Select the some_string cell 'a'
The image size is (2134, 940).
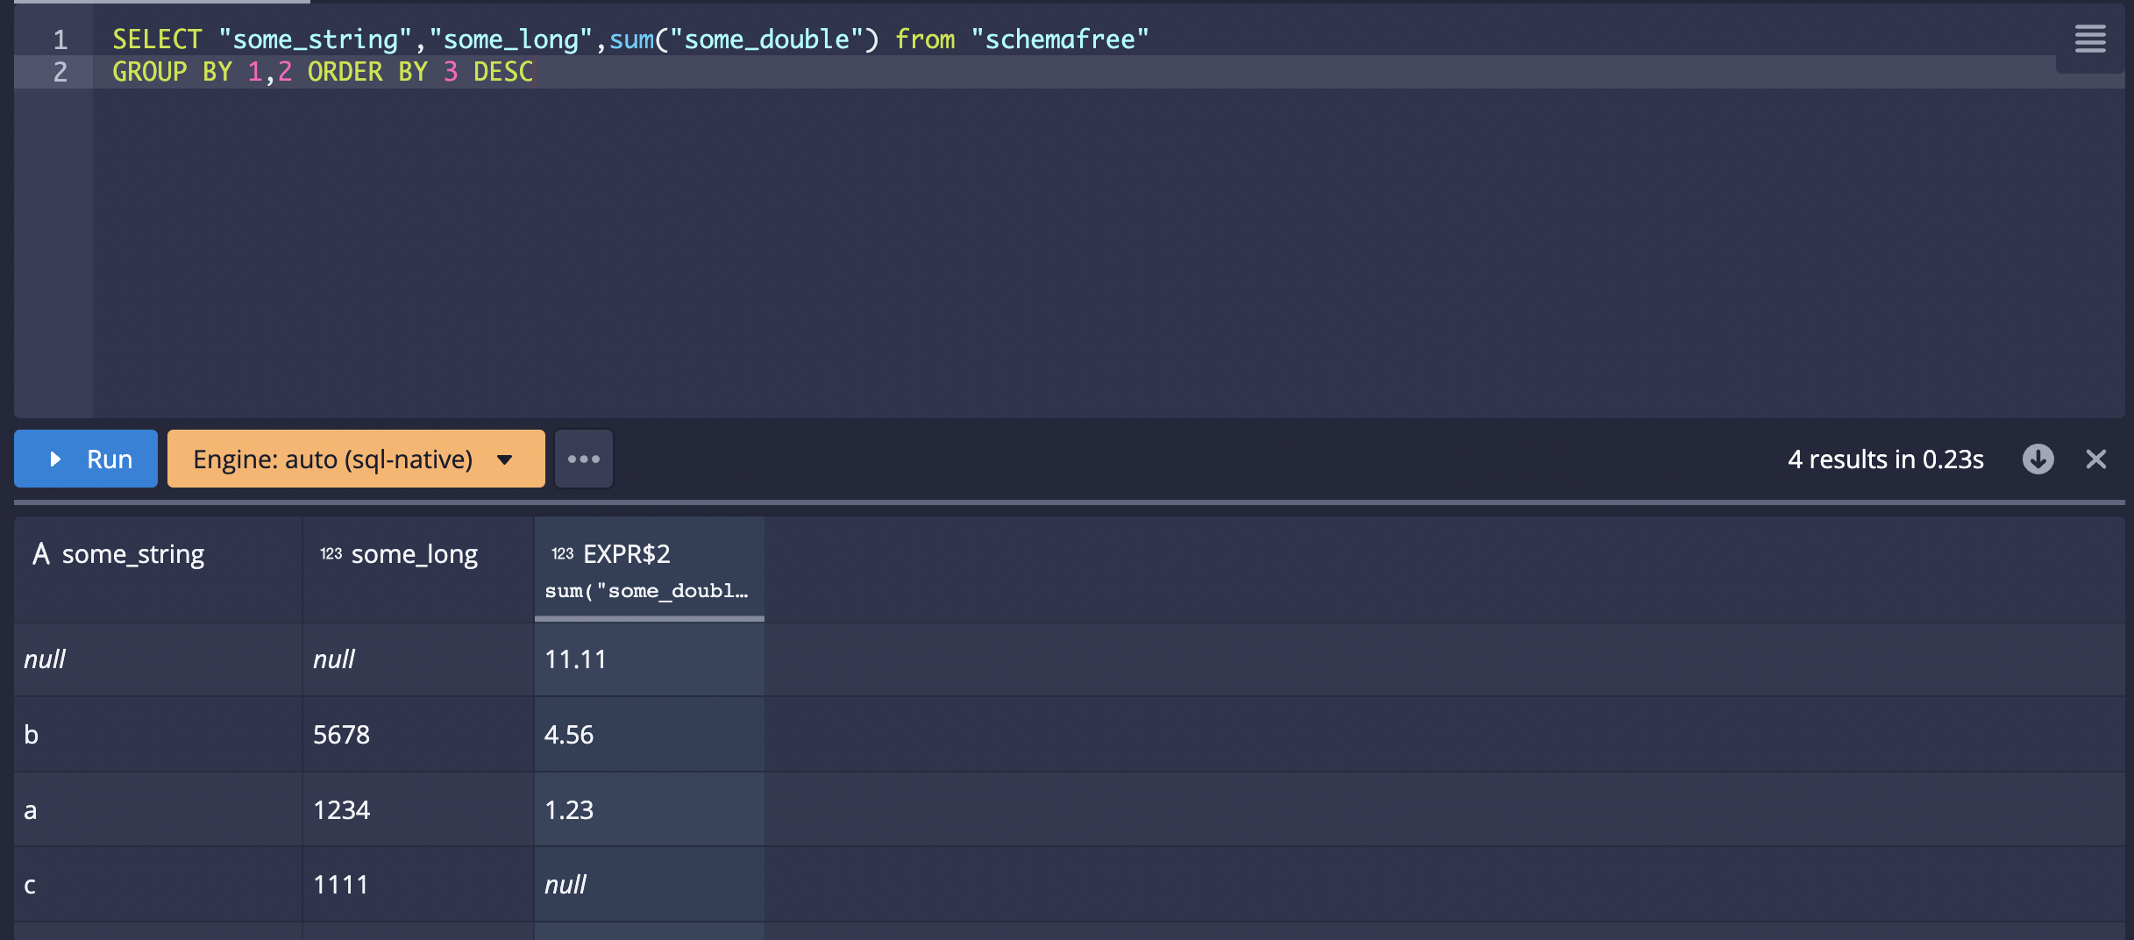click(x=158, y=809)
